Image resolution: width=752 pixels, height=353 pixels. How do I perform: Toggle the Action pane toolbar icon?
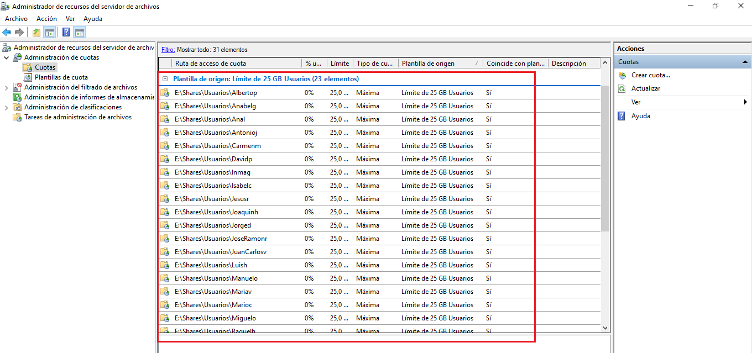(79, 32)
